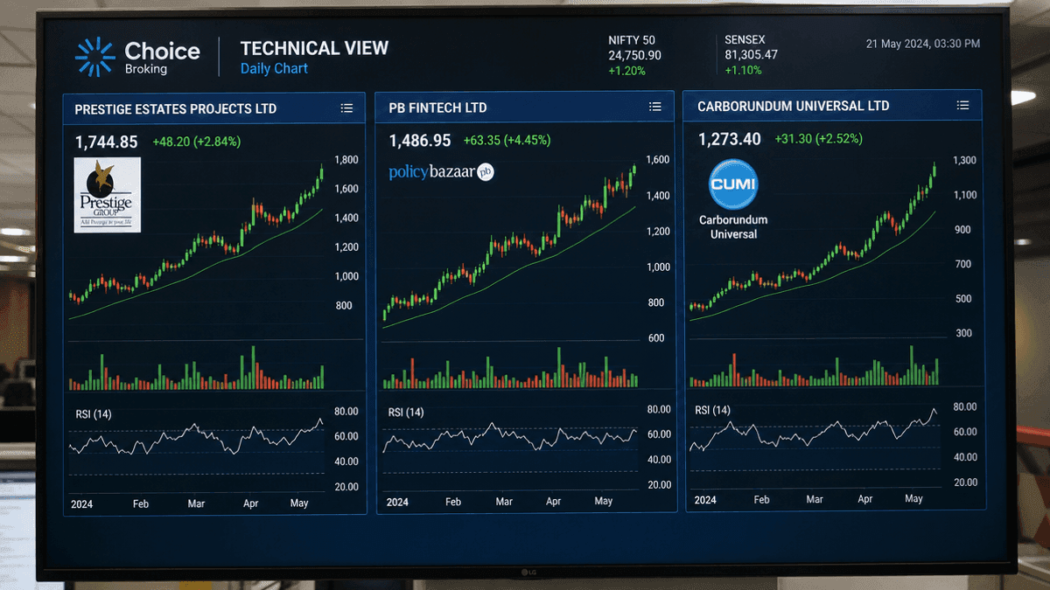The image size is (1050, 590).
Task: Click 2024 on Prestige chart time axis
Action: 80,504
